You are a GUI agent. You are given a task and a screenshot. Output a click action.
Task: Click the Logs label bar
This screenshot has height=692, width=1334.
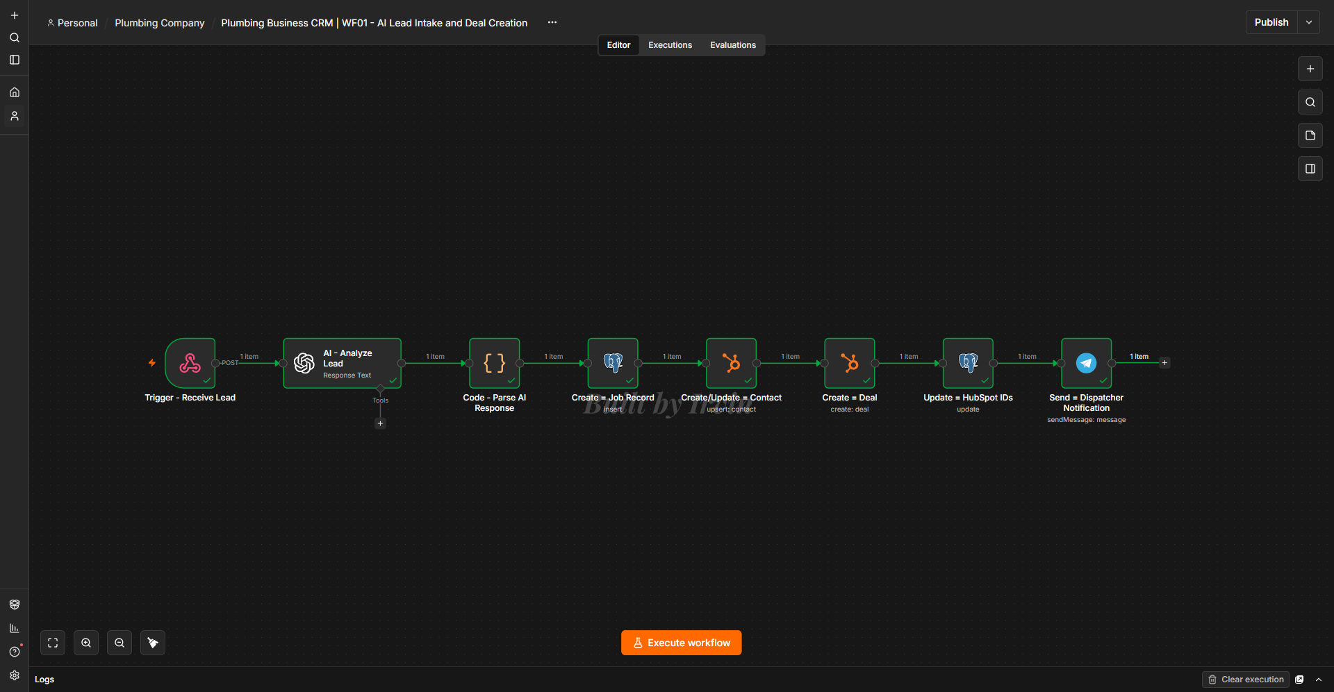(x=44, y=680)
